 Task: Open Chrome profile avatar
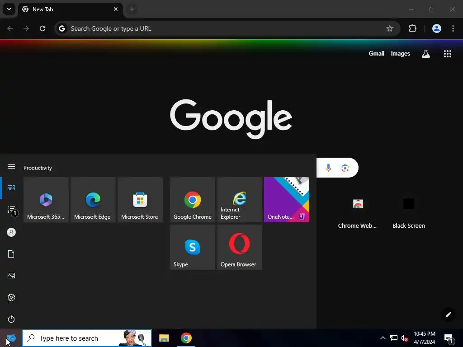click(x=437, y=28)
